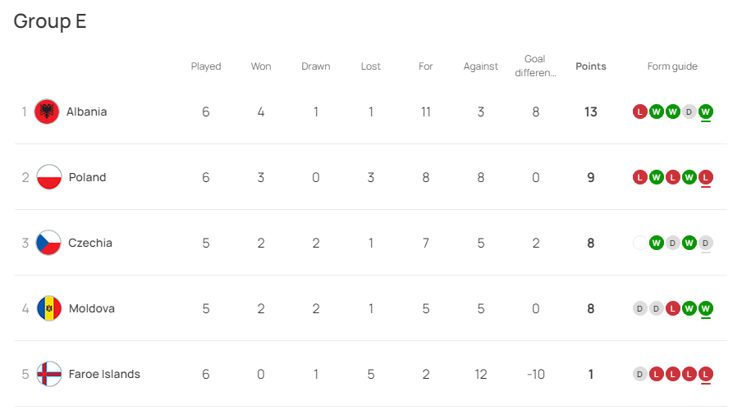Click the Form guide column header
This screenshot has width=742, height=419.
coord(672,66)
